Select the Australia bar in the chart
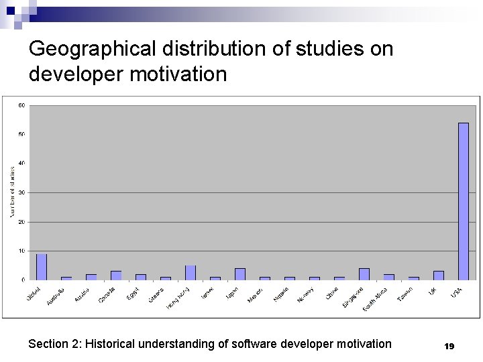483x362 pixels. [x=66, y=279]
